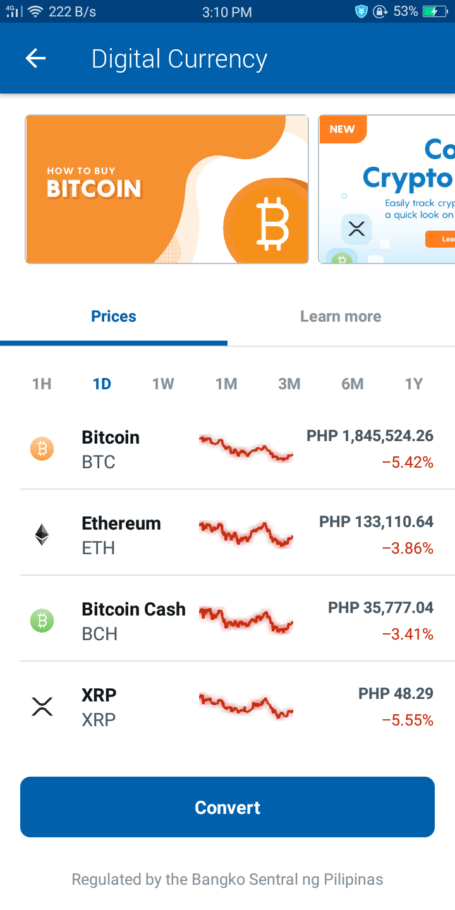
Task: Go back using the arrow icon
Action: click(35, 59)
